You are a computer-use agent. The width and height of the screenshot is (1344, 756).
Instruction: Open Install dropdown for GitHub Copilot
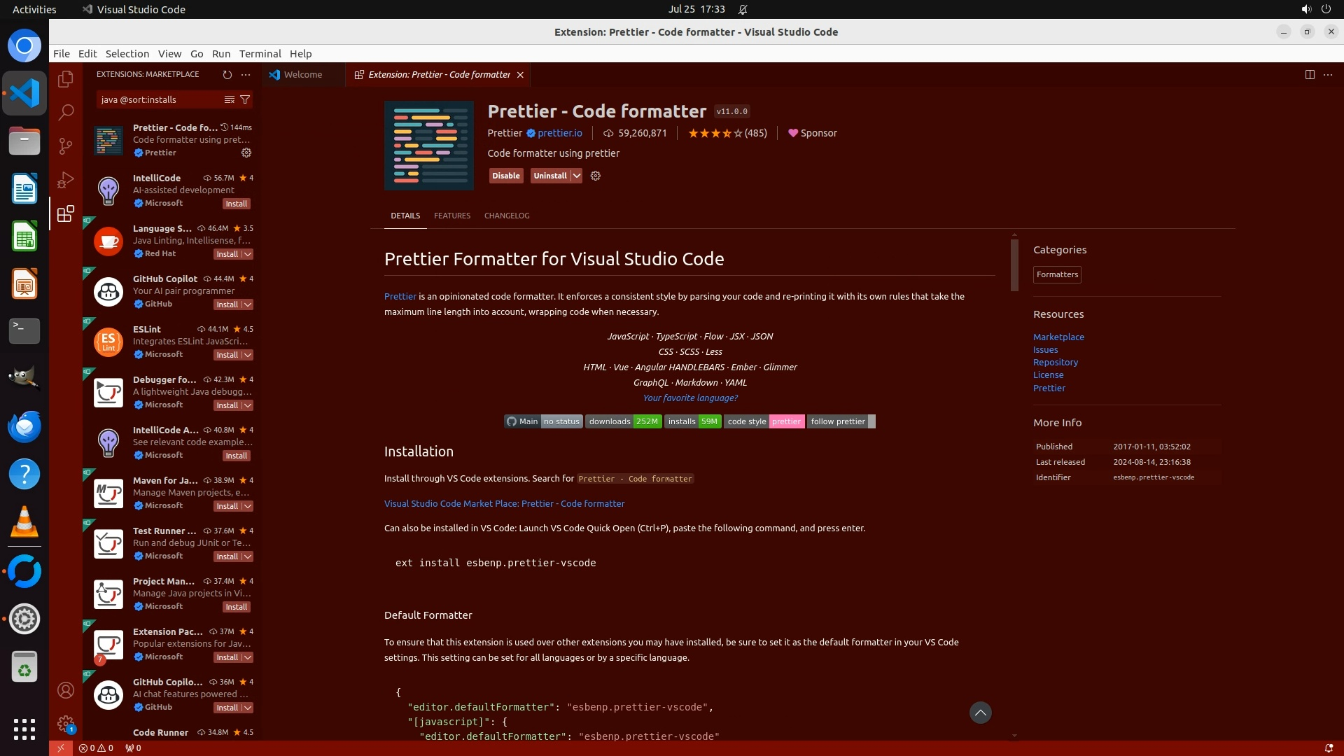[x=247, y=304]
